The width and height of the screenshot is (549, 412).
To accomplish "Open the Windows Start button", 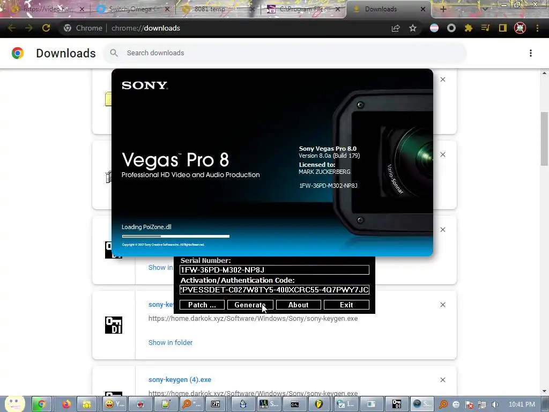I will pos(14,404).
